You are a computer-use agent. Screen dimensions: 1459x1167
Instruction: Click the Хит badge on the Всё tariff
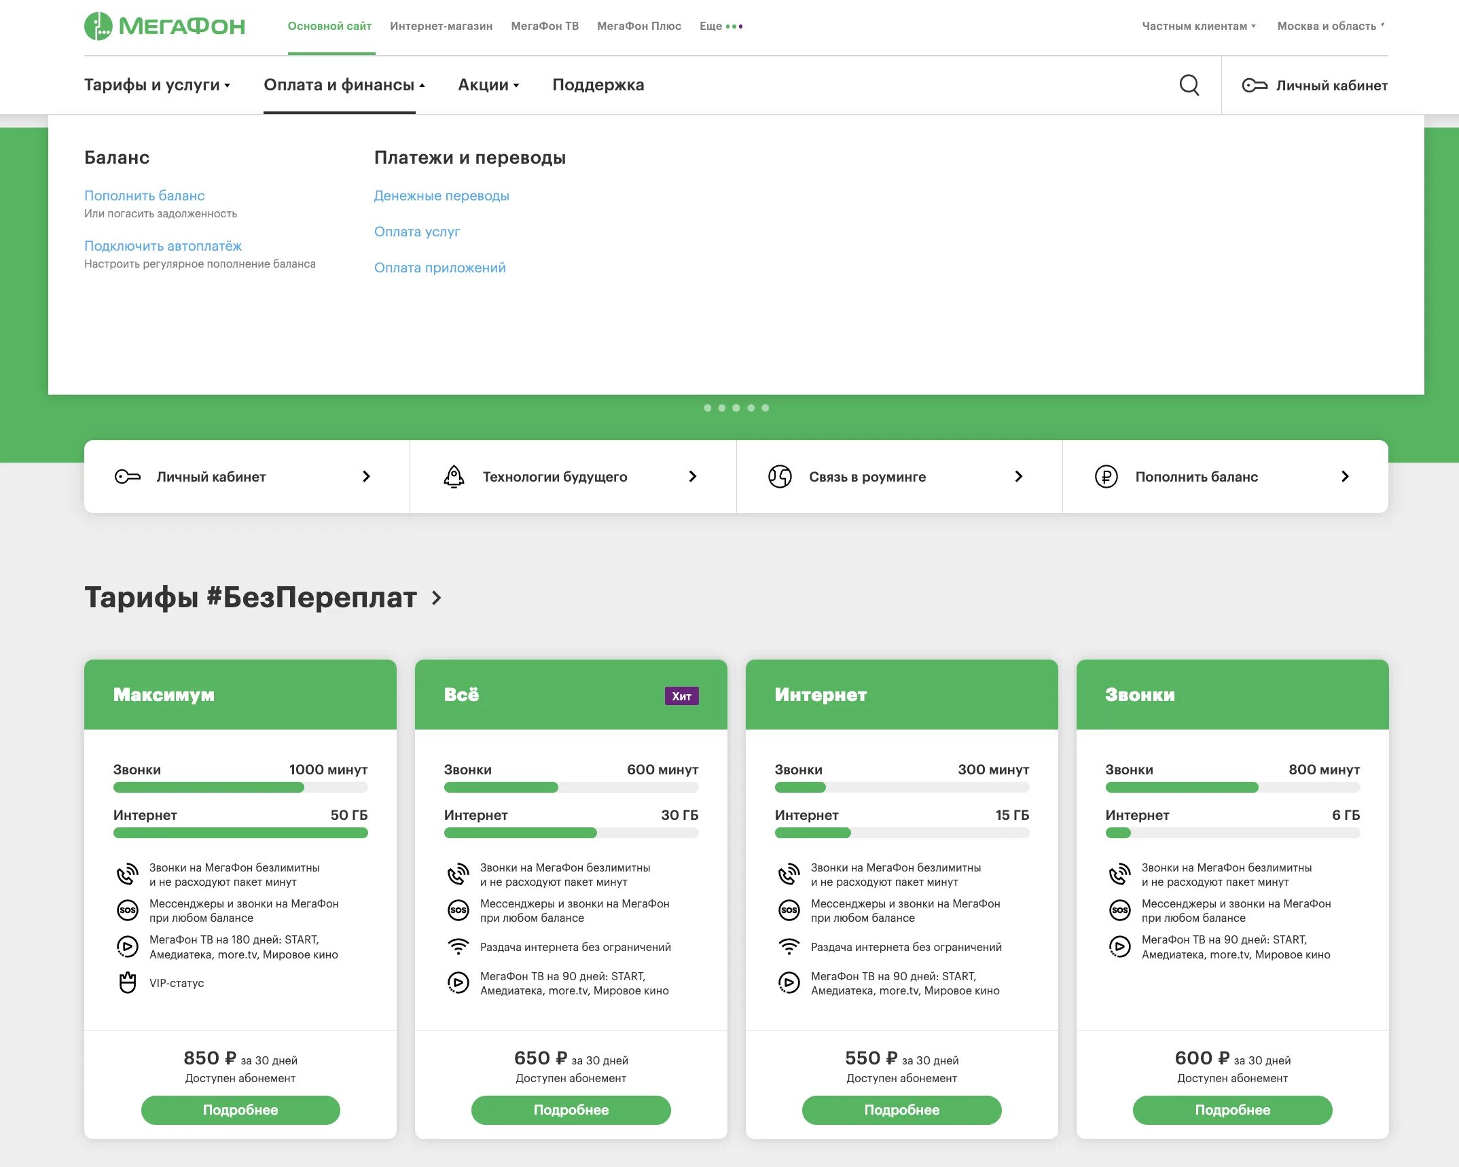pyautogui.click(x=681, y=696)
